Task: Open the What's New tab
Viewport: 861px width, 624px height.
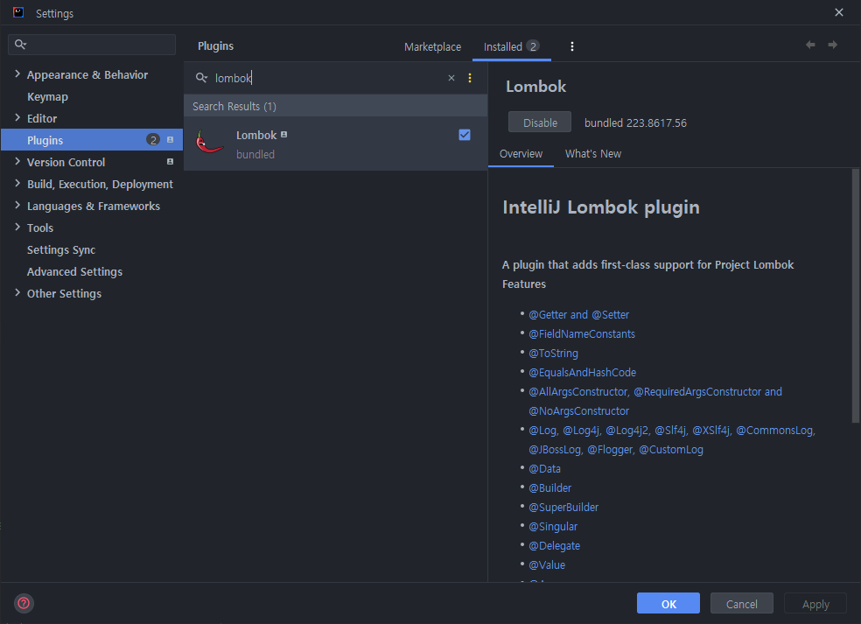Action: click(x=593, y=154)
